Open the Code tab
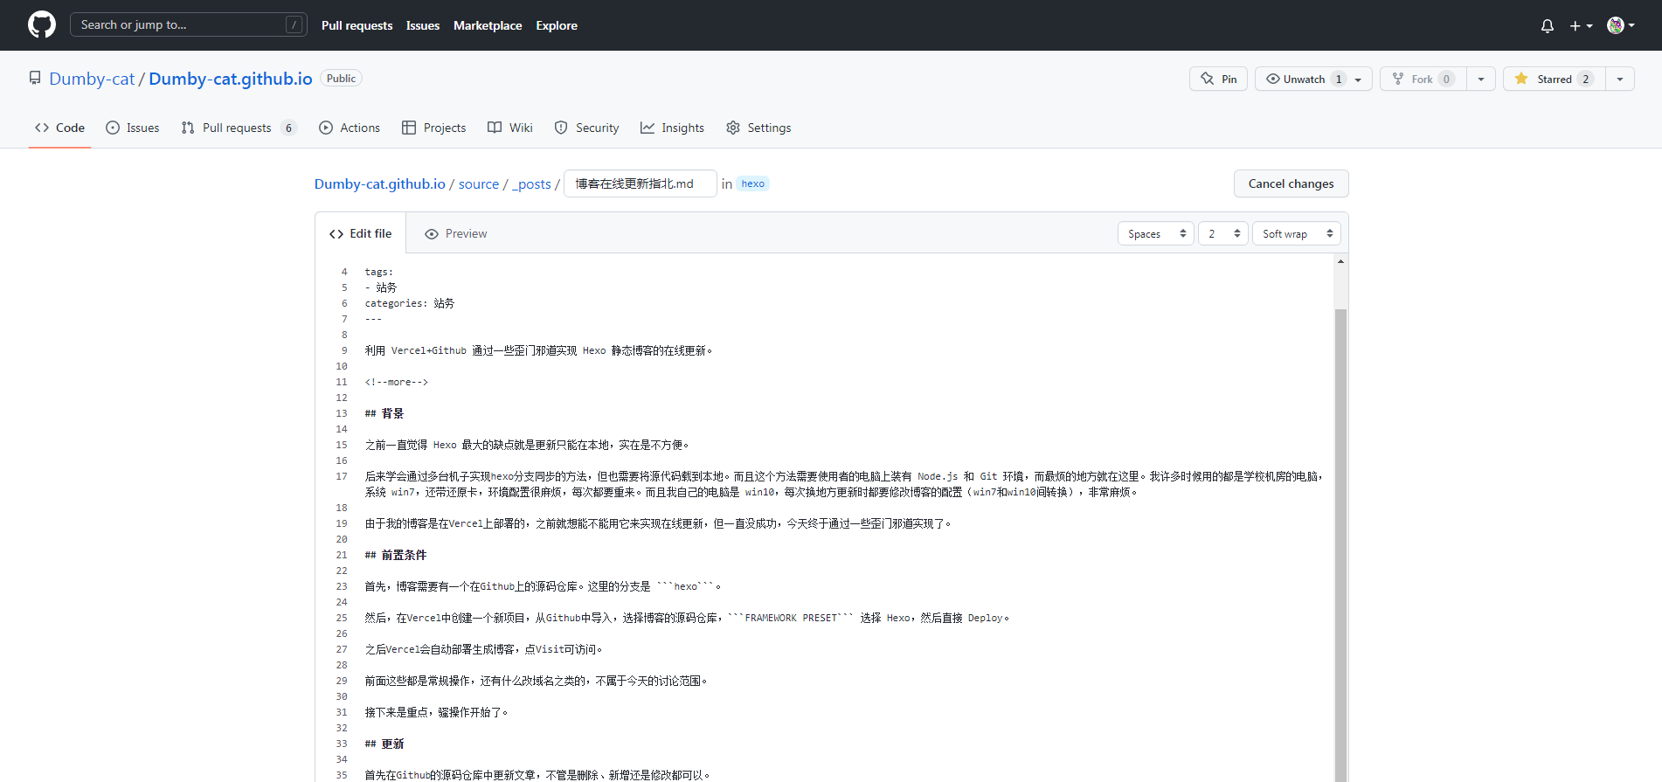1662x782 pixels. click(x=59, y=128)
